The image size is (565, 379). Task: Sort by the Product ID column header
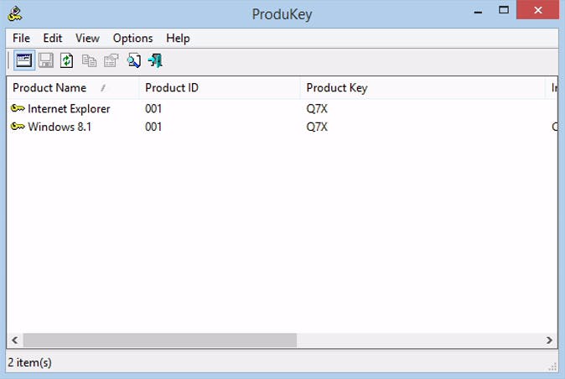(x=220, y=88)
